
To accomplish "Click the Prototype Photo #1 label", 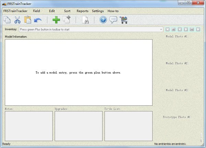I will [x=177, y=117].
